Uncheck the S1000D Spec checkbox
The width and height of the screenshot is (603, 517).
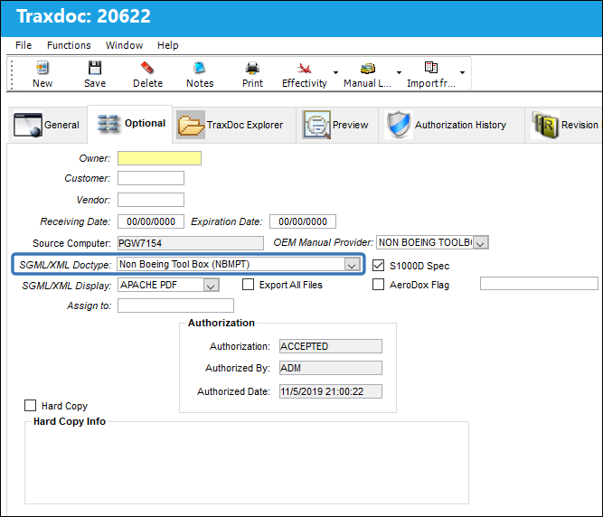(378, 265)
